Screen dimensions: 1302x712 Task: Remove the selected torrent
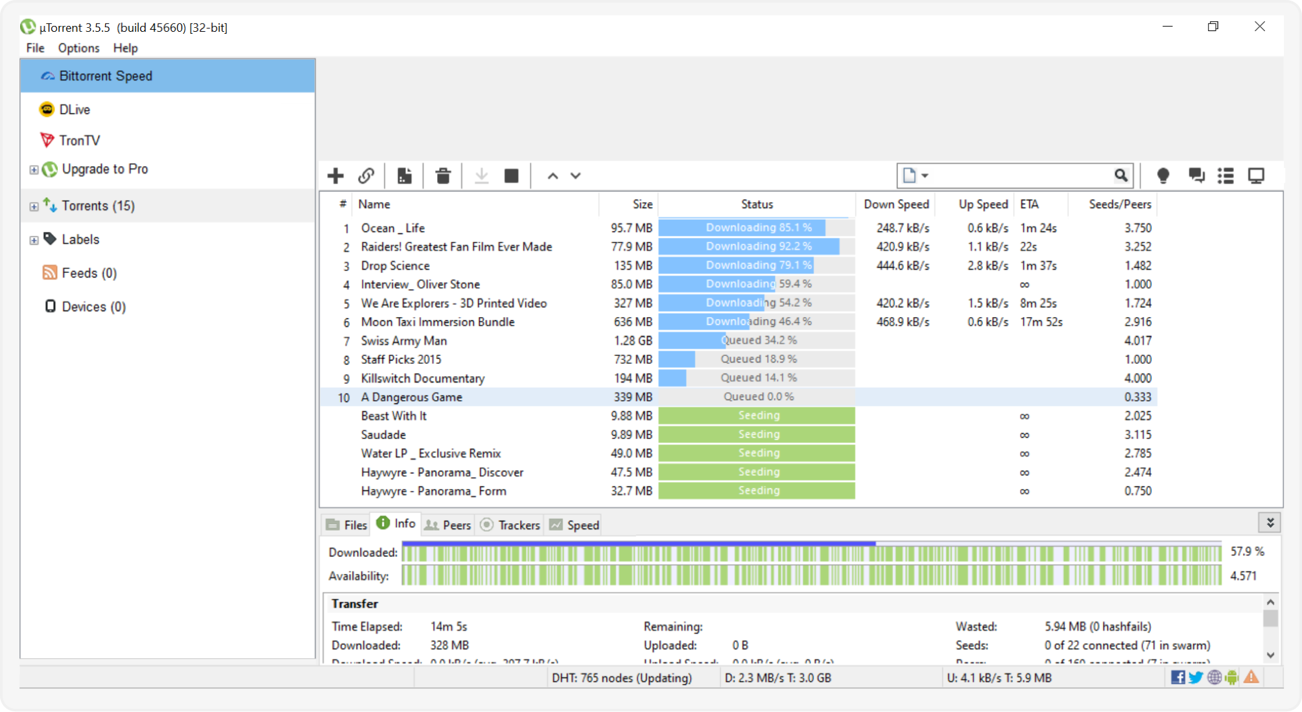[x=444, y=175]
